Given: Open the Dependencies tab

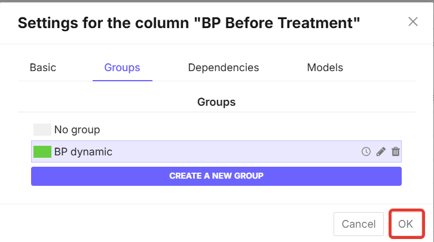Looking at the screenshot, I should (224, 68).
